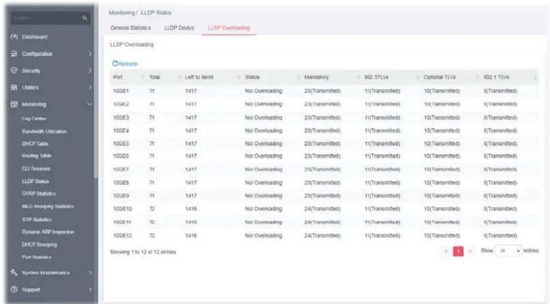The width and height of the screenshot is (550, 304).
Task: Sort table by Total column
Action: (164, 77)
